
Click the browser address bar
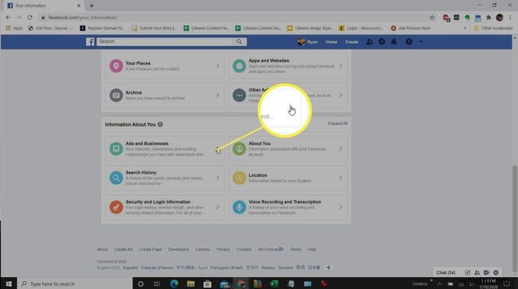pyautogui.click(x=231, y=18)
